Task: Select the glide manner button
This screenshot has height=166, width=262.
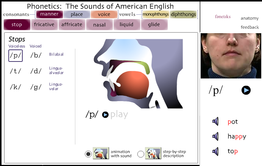Action: click(154, 25)
